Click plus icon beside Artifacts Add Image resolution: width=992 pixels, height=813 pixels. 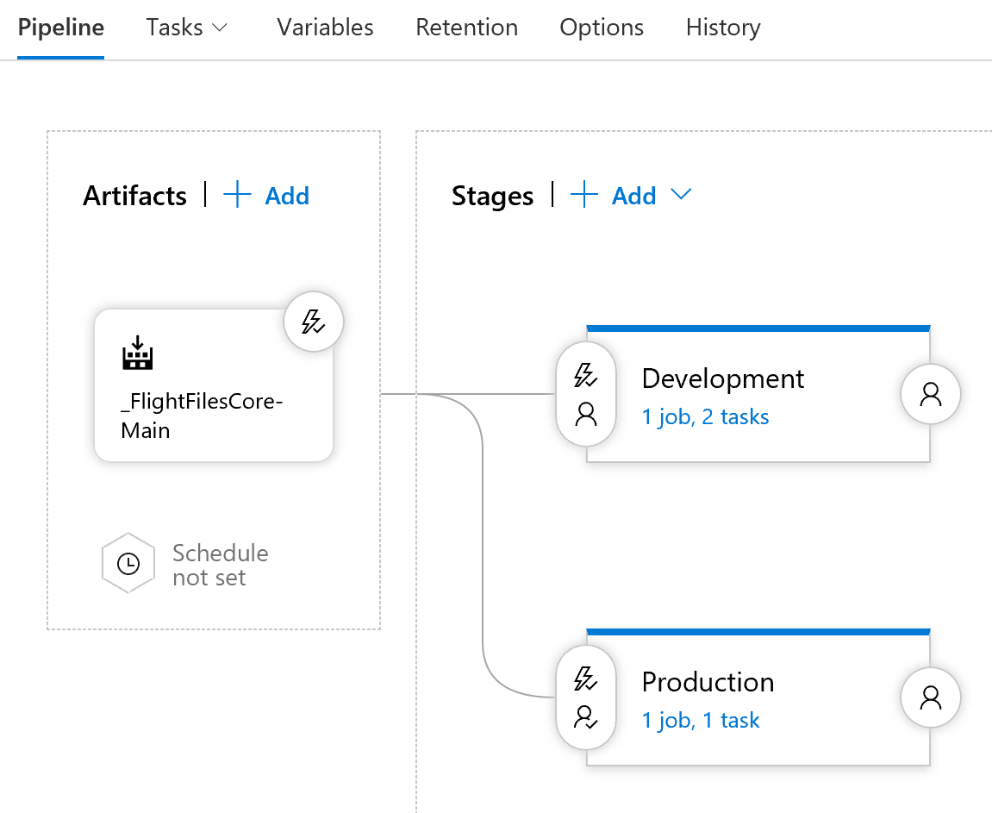coord(237,196)
